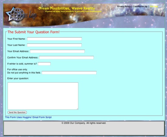Screen dimensions: 167x137
Task: Select the Confirm Your Email Address field
Action: (x=66, y=58)
